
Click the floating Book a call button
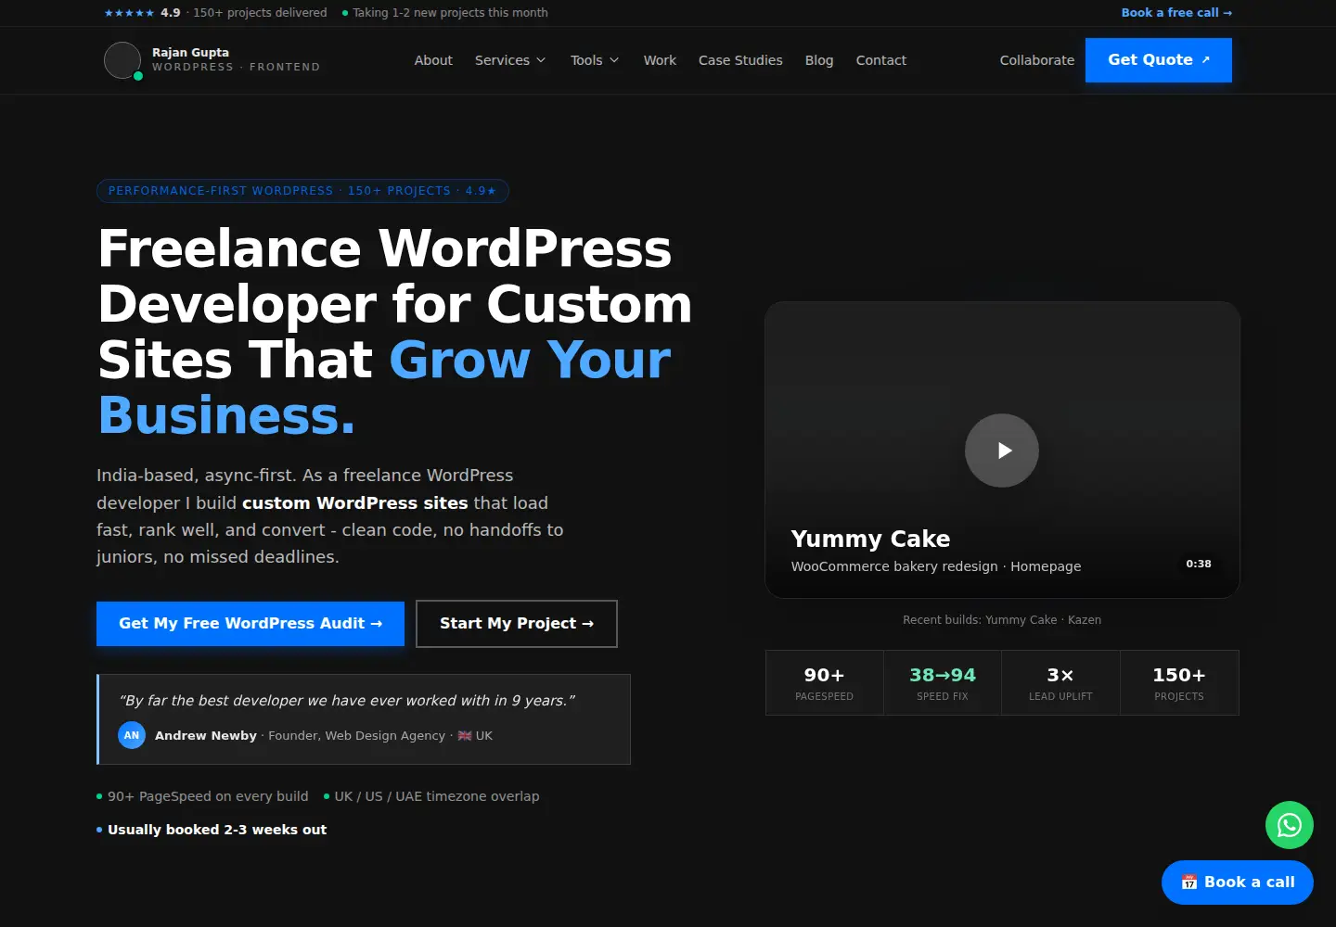click(x=1238, y=883)
